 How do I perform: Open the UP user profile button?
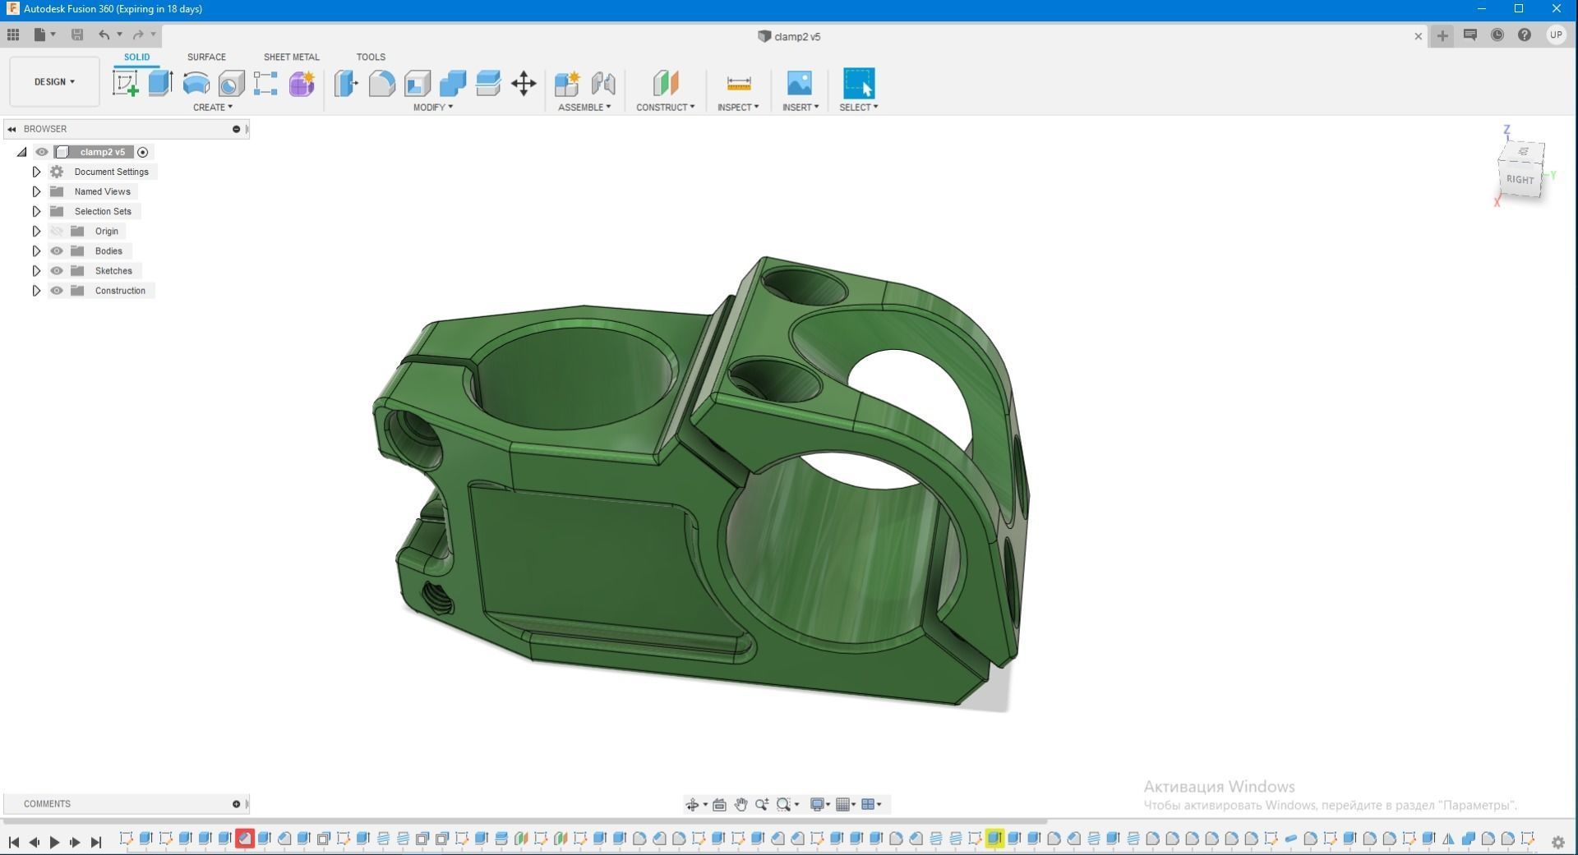point(1556,34)
